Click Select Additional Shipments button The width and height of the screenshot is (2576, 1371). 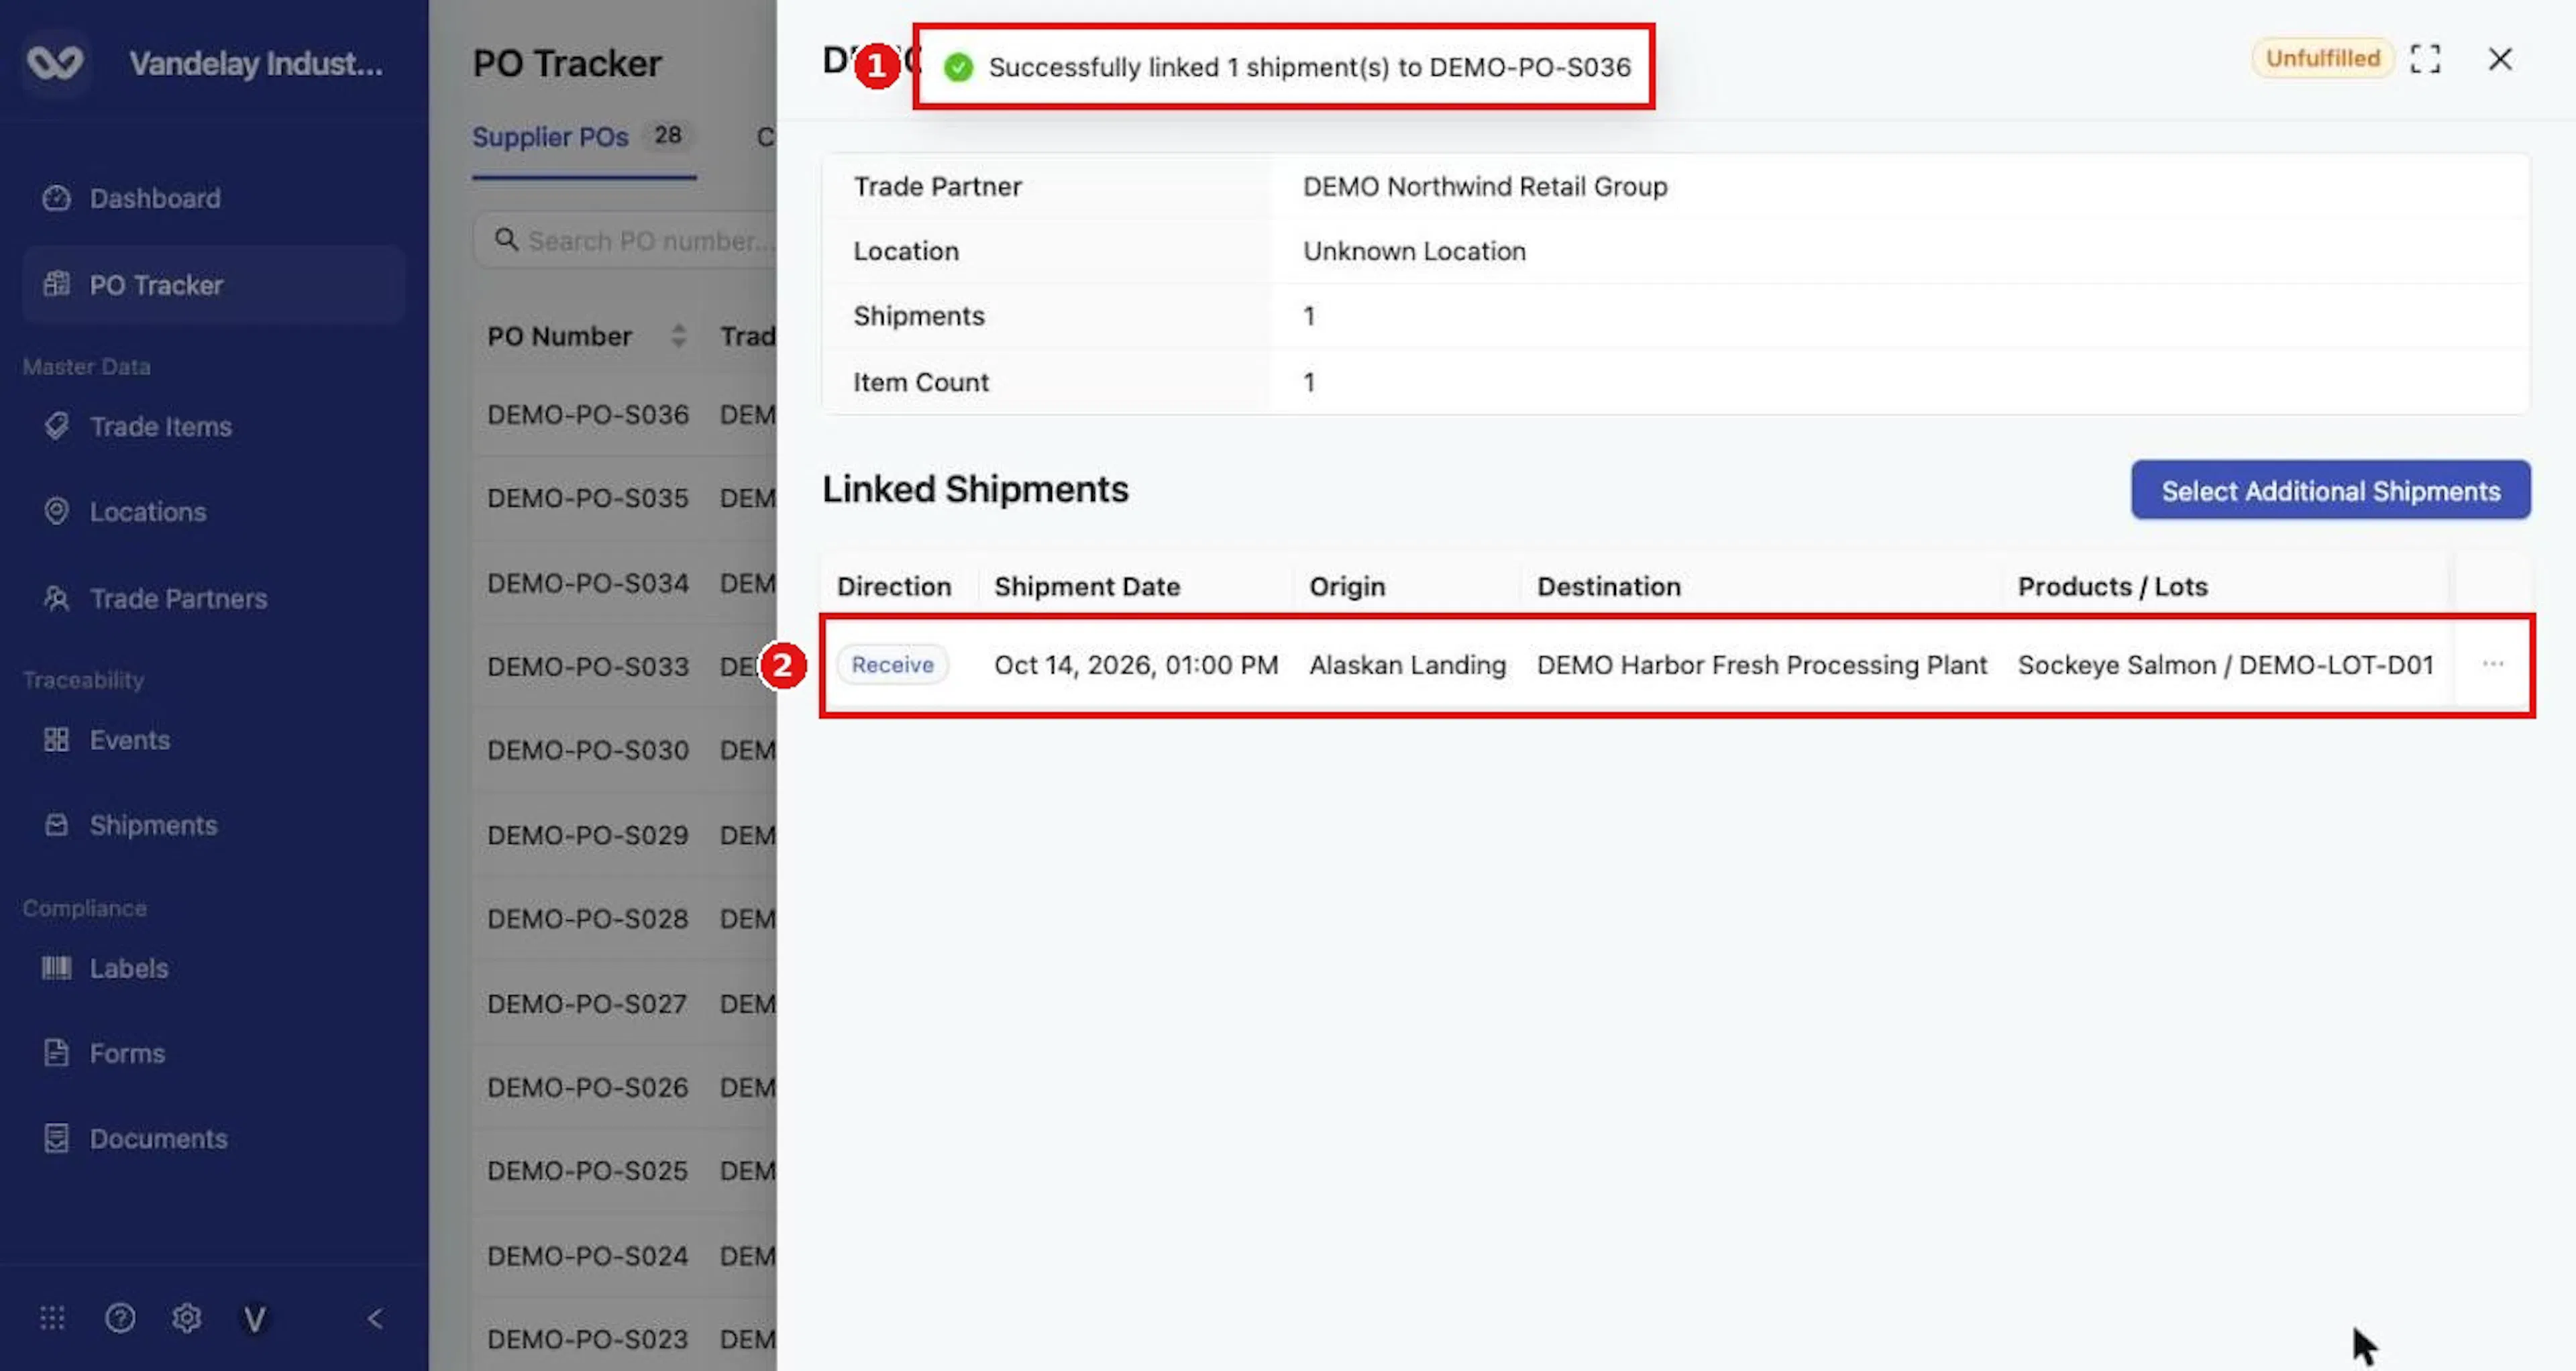2330,490
